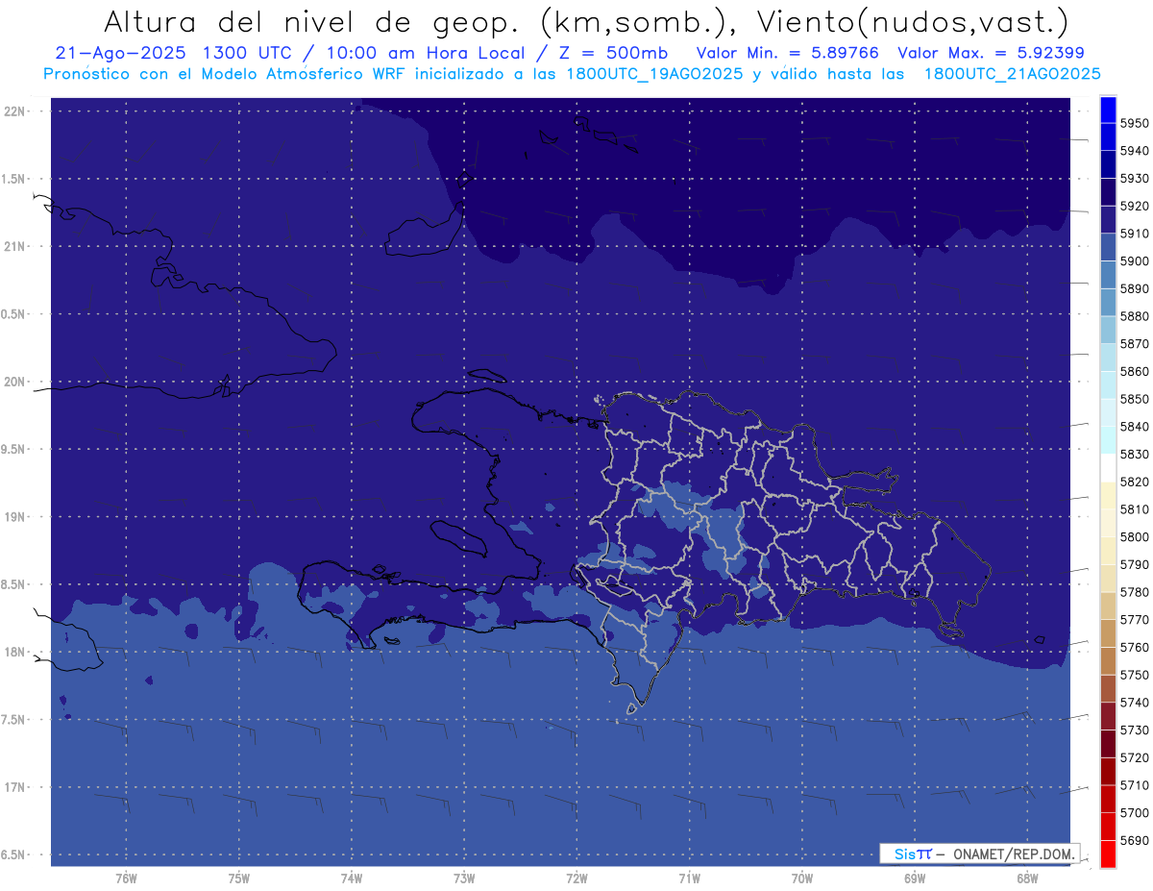Screen dimensions: 1153x891
Task: Select the '73W' longitude label
Action: [x=464, y=879]
